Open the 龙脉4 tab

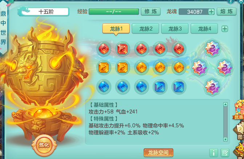[204, 28]
